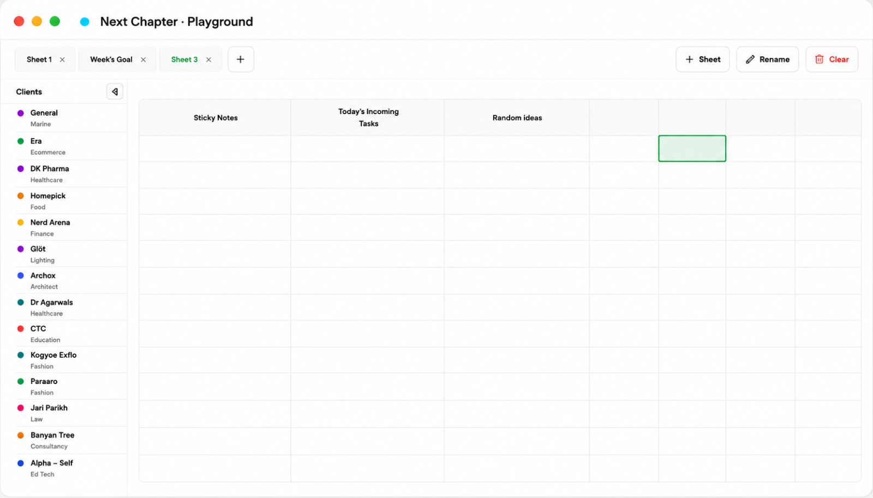Click the green highlighted selected cell

692,148
